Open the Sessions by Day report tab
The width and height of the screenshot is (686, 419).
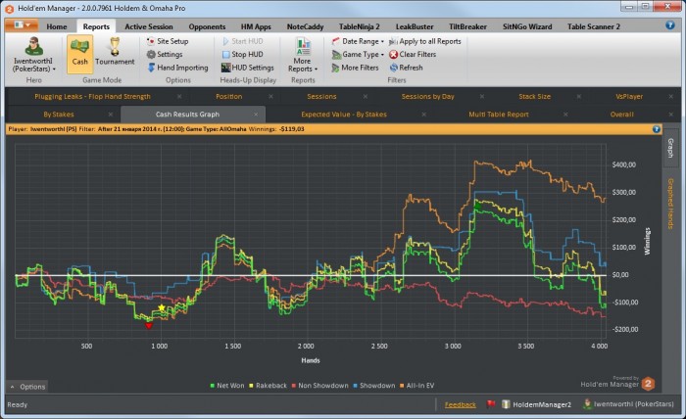coord(427,97)
